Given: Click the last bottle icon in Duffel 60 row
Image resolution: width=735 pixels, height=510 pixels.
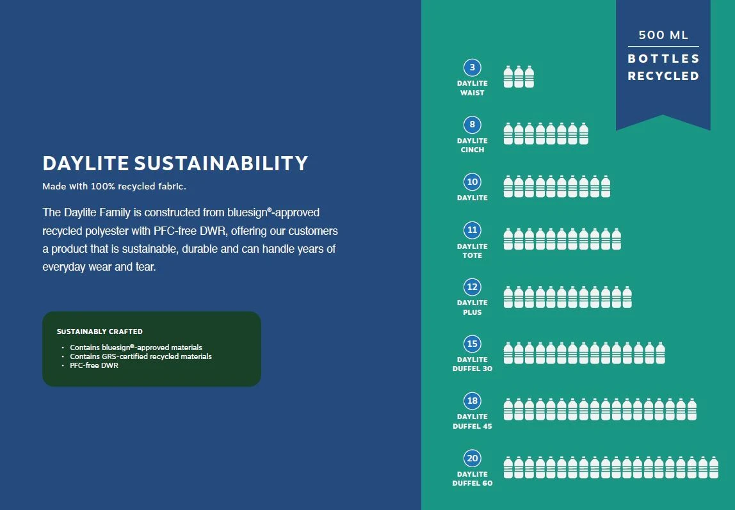Looking at the screenshot, I should (713, 468).
